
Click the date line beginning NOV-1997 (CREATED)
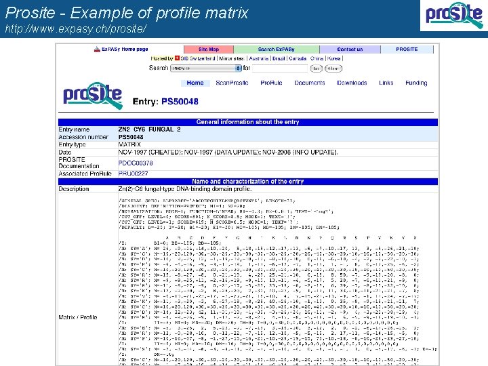228,152
